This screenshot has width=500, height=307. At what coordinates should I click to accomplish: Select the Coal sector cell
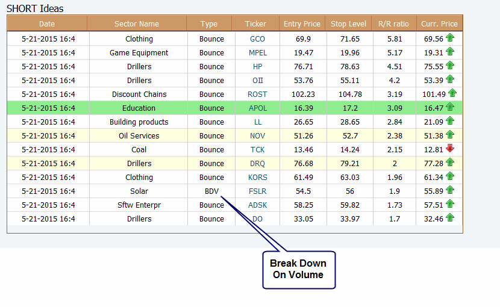click(139, 149)
